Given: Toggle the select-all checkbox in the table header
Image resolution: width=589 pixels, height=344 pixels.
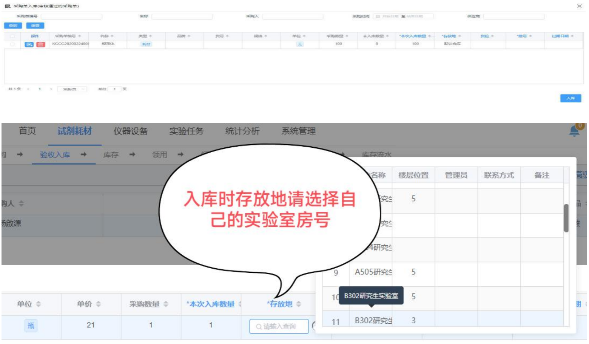Looking at the screenshot, I should [x=12, y=36].
